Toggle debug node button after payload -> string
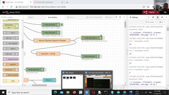 [101, 56]
